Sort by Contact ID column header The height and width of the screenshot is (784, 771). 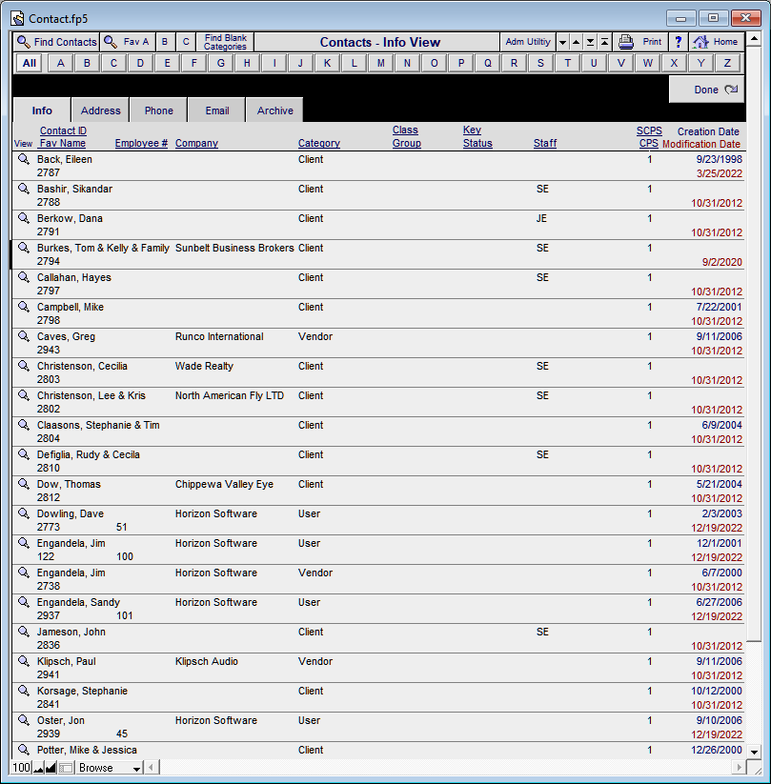pyautogui.click(x=63, y=131)
